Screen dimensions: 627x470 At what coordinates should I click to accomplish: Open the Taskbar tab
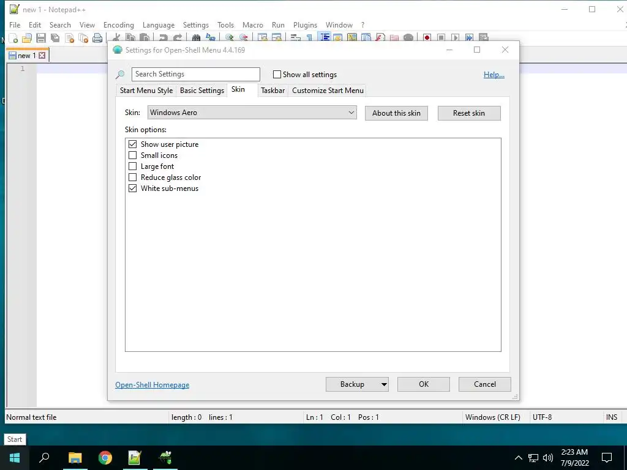272,91
